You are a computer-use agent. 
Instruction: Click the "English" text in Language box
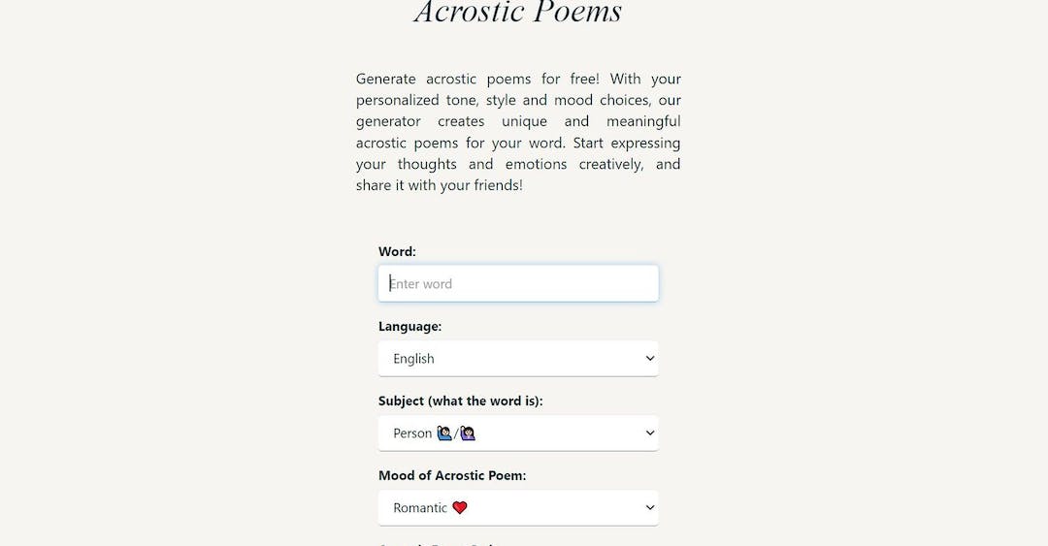(413, 359)
